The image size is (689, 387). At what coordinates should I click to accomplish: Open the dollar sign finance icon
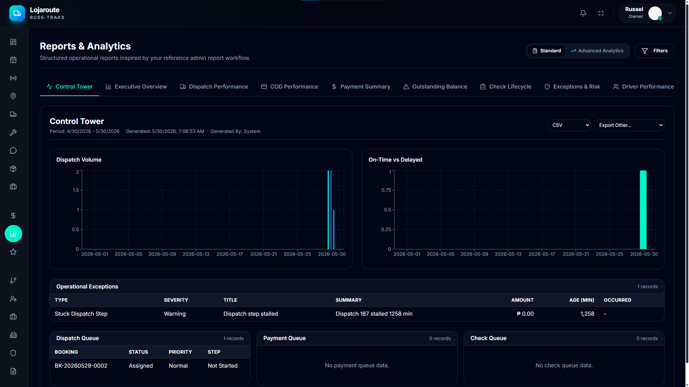coord(13,216)
